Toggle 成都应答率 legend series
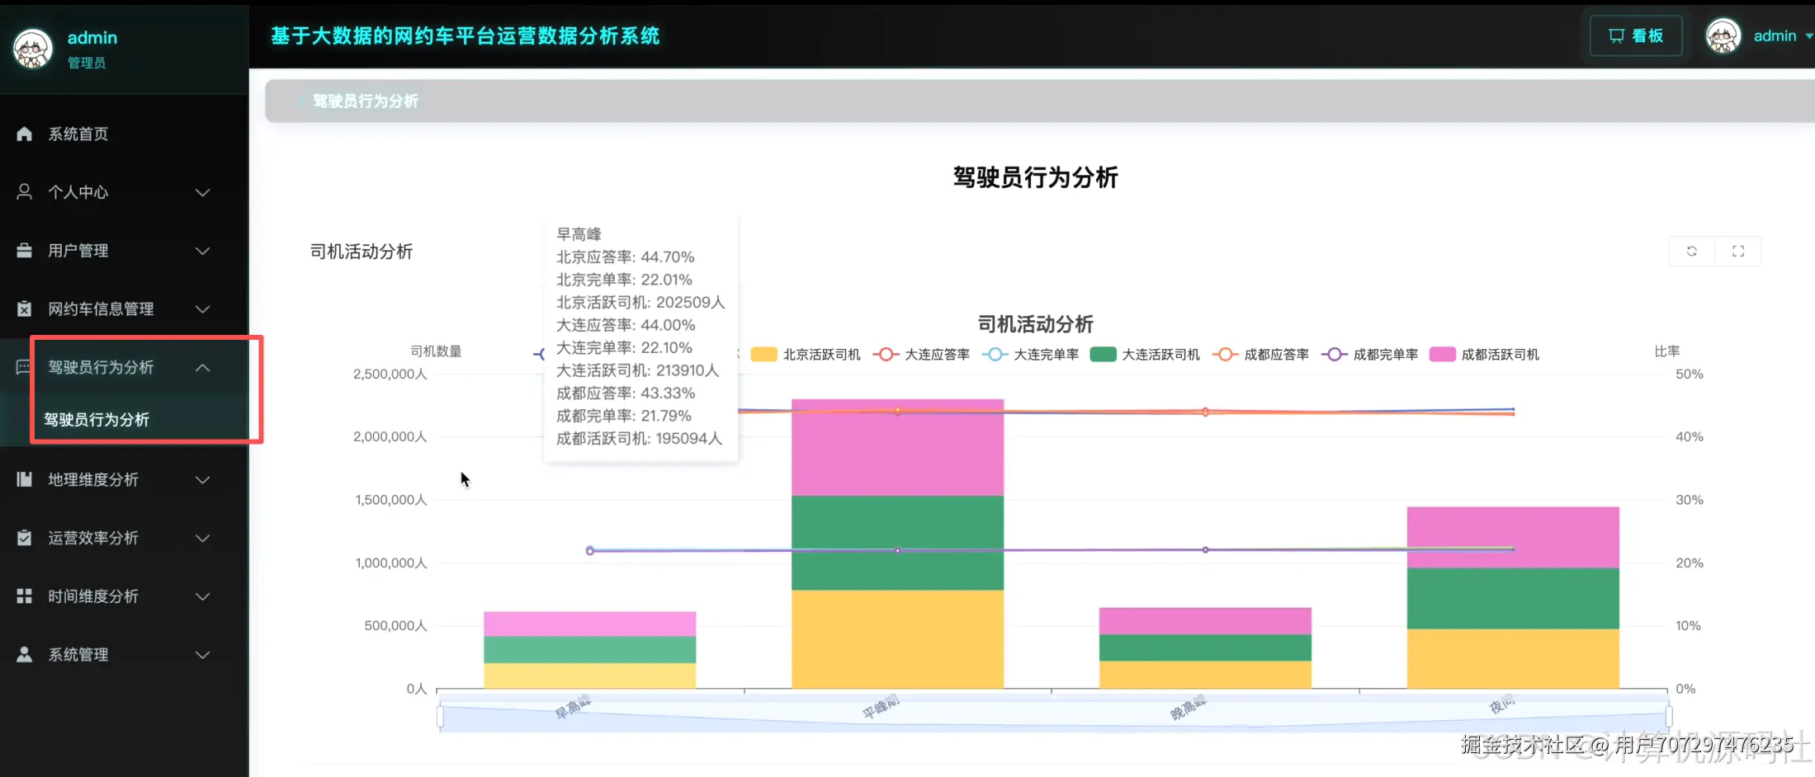This screenshot has height=777, width=1815. click(1260, 355)
